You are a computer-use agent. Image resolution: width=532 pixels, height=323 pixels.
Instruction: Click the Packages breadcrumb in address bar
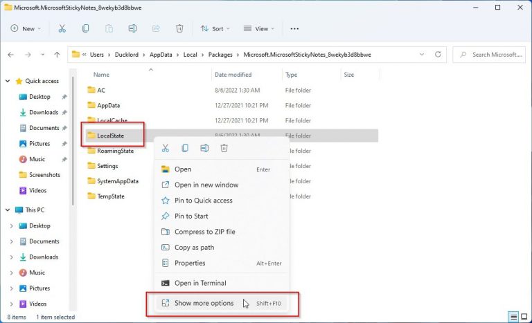tap(220, 55)
